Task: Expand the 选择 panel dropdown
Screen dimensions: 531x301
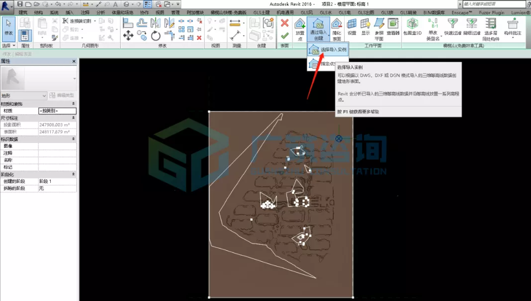Action: (x=9, y=45)
